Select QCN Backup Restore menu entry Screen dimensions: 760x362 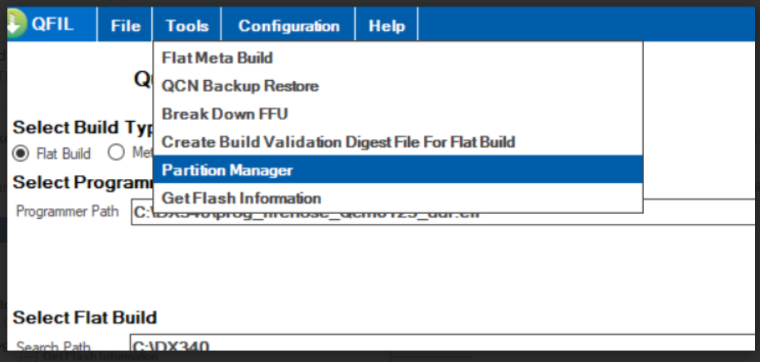click(398, 86)
